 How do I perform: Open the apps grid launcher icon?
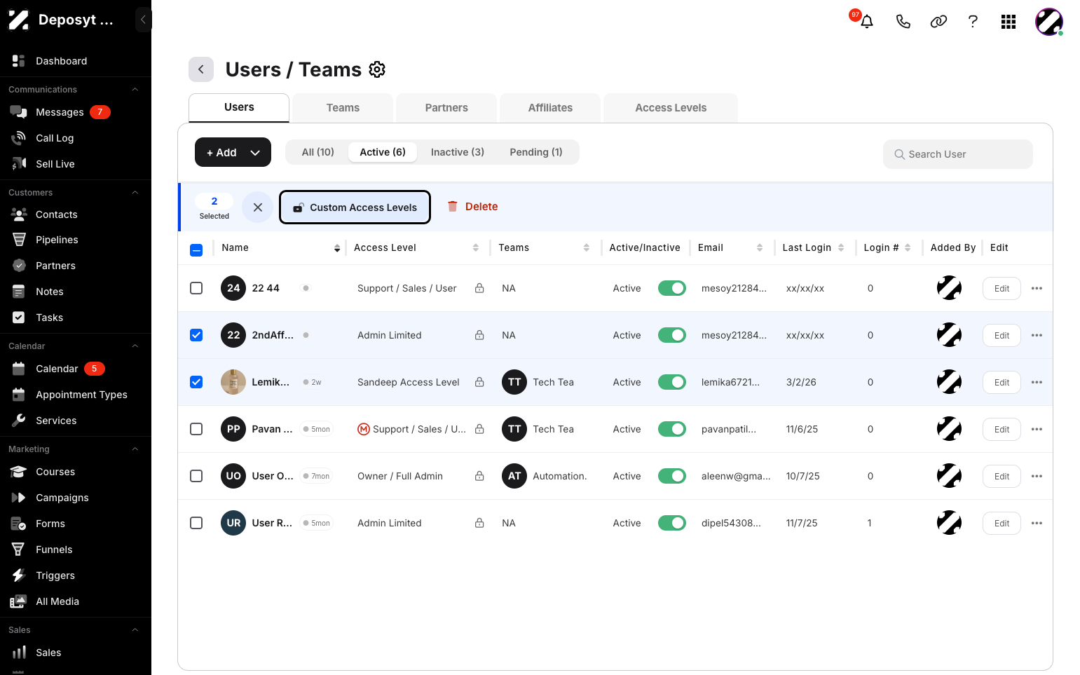(x=1009, y=22)
